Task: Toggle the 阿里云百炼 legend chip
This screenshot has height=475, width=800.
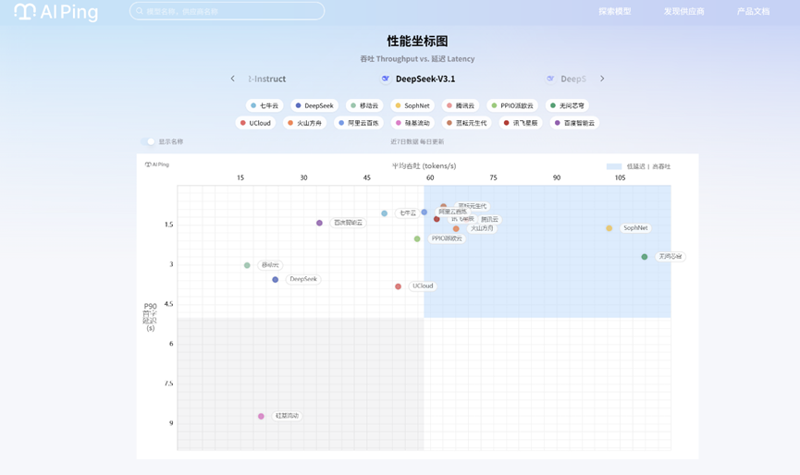Action: point(359,123)
